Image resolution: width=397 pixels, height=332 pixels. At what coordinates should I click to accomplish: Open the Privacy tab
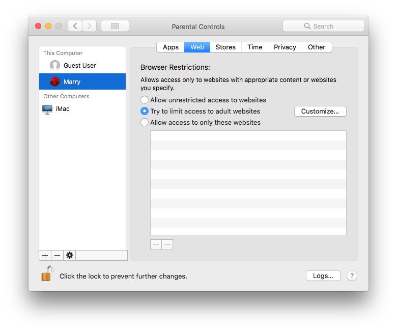[x=285, y=47]
